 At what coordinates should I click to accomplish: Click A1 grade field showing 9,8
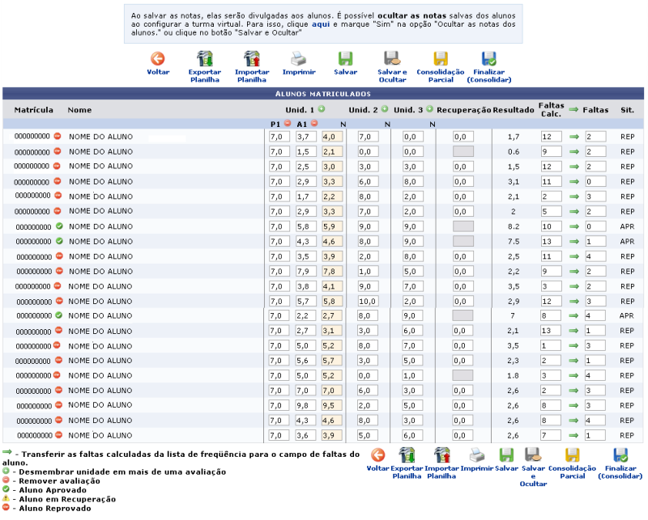click(305, 405)
